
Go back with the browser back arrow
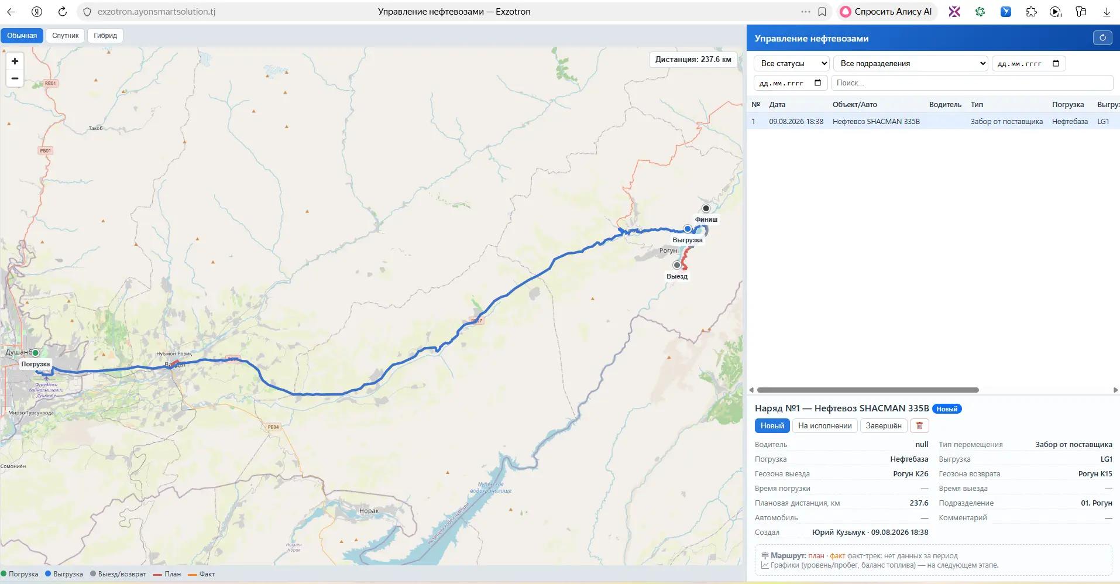point(11,12)
